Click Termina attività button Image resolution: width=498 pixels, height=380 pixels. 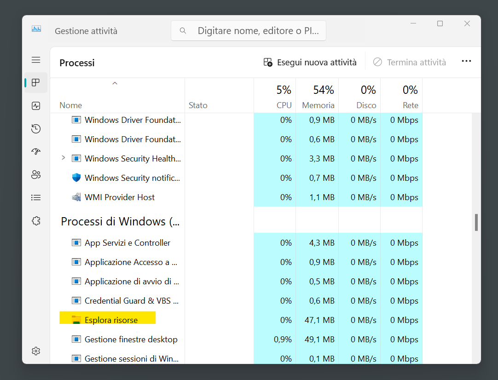click(x=409, y=62)
